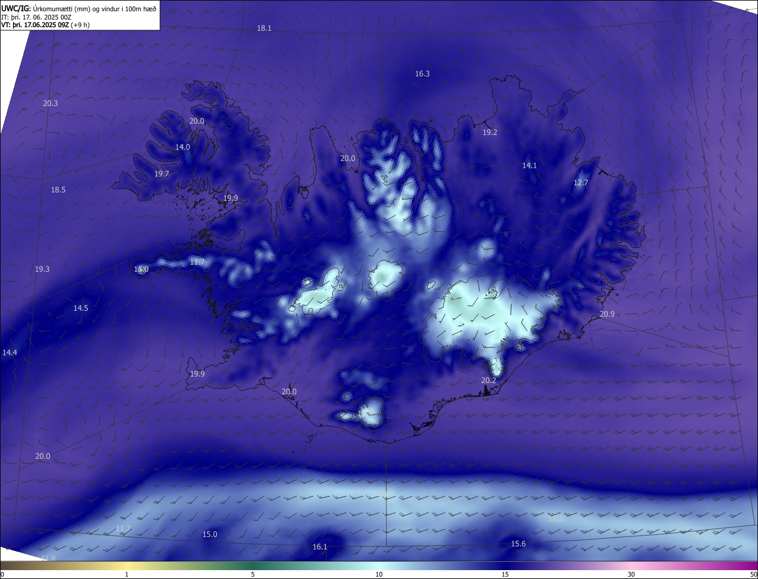Click the '10' tick on the color scale
758x579 pixels.
coord(379,574)
